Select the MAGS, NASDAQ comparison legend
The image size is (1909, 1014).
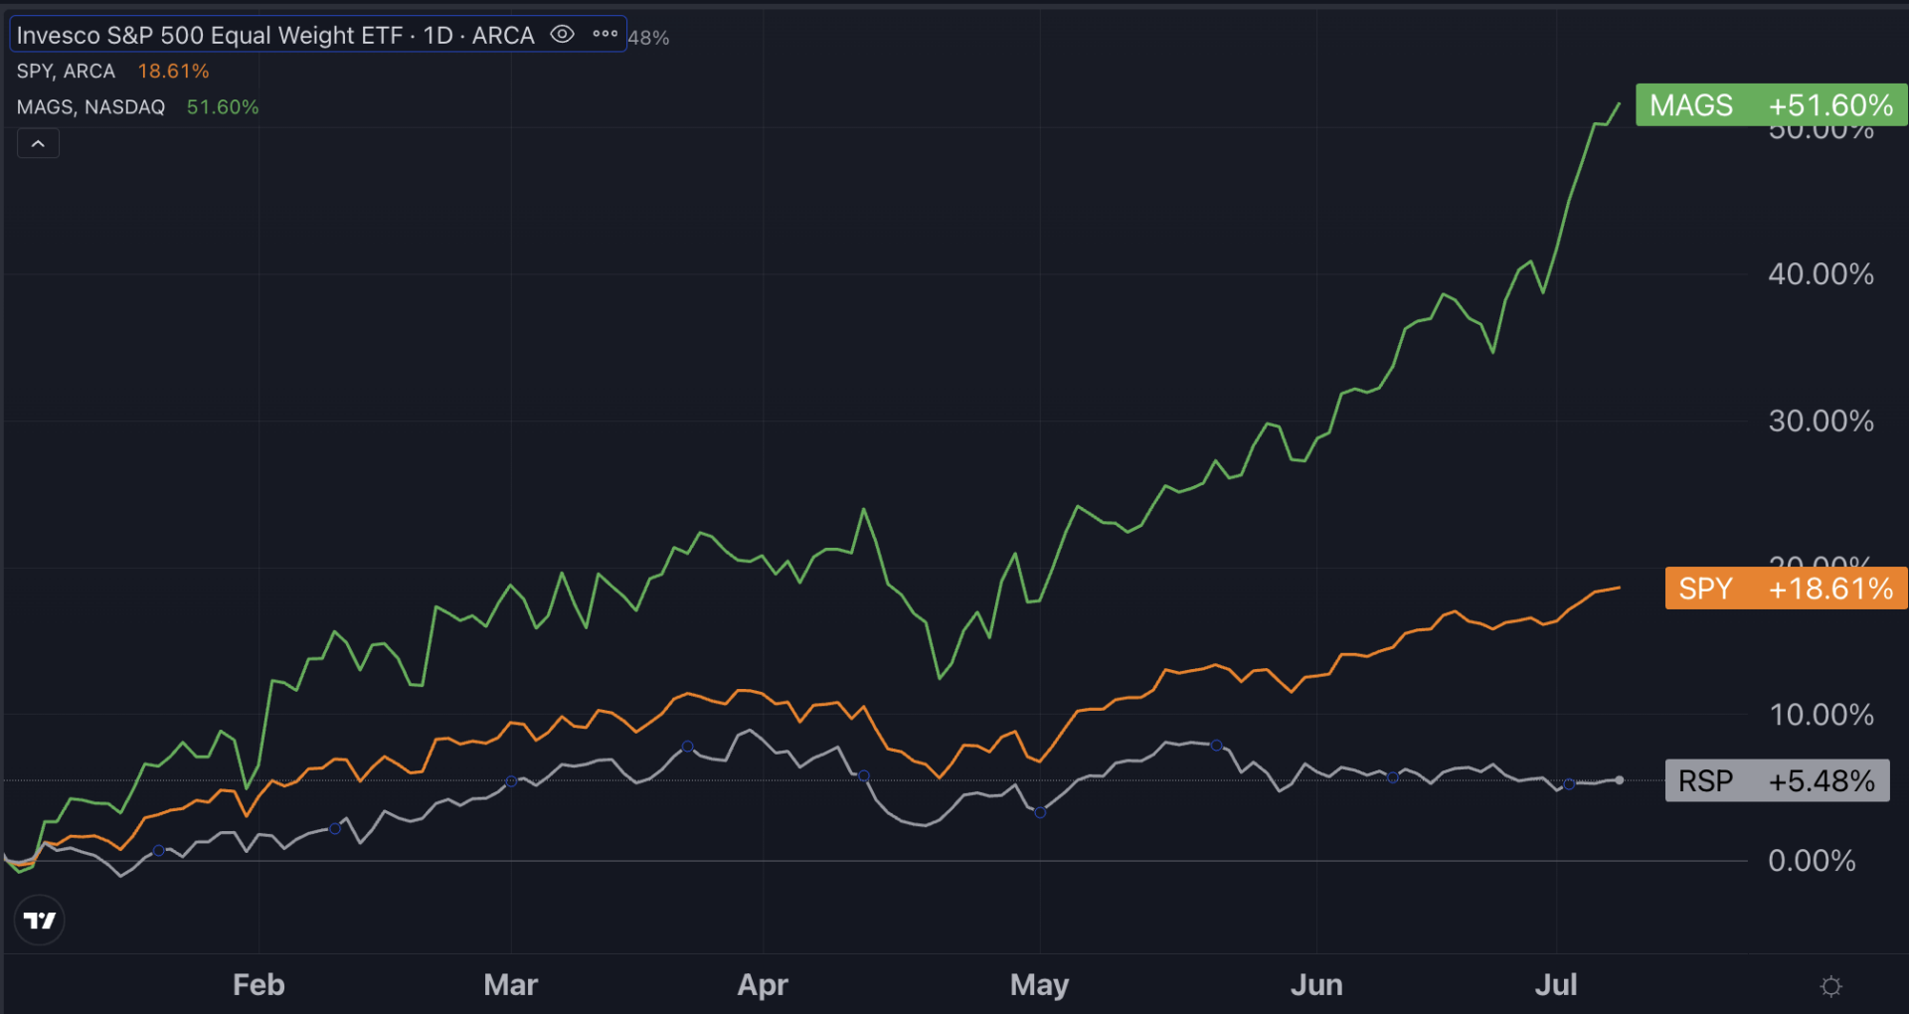coord(90,107)
